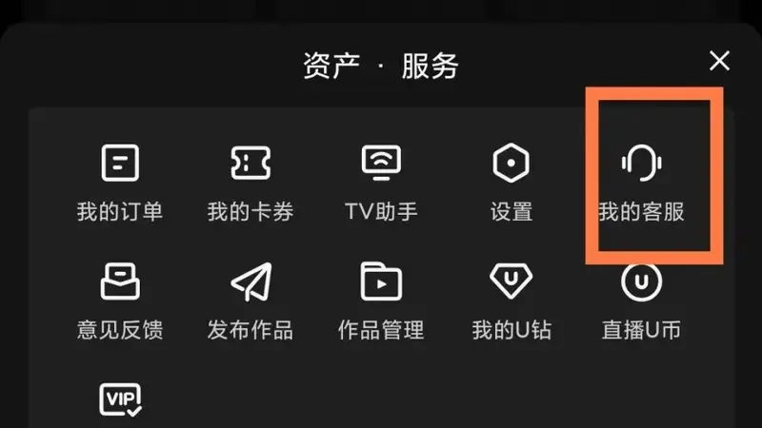
Task: Select the paper plane 发布作品 icon
Action: click(x=251, y=282)
